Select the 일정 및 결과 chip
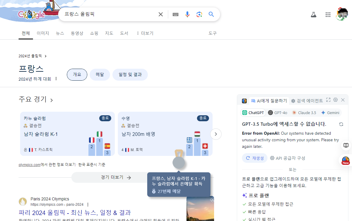This screenshot has width=352, height=221. [x=130, y=74]
